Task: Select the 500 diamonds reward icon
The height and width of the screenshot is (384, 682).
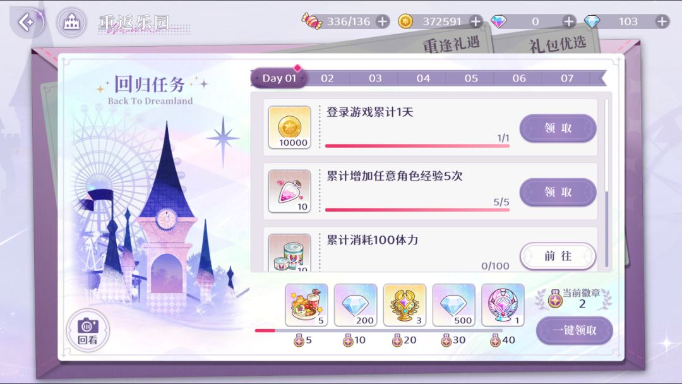Action: (453, 305)
